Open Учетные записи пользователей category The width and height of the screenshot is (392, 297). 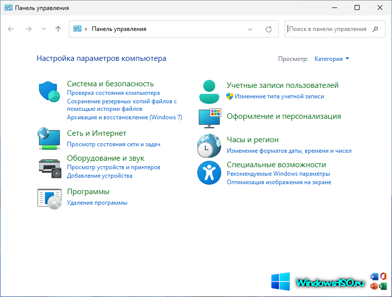pyautogui.click(x=283, y=85)
